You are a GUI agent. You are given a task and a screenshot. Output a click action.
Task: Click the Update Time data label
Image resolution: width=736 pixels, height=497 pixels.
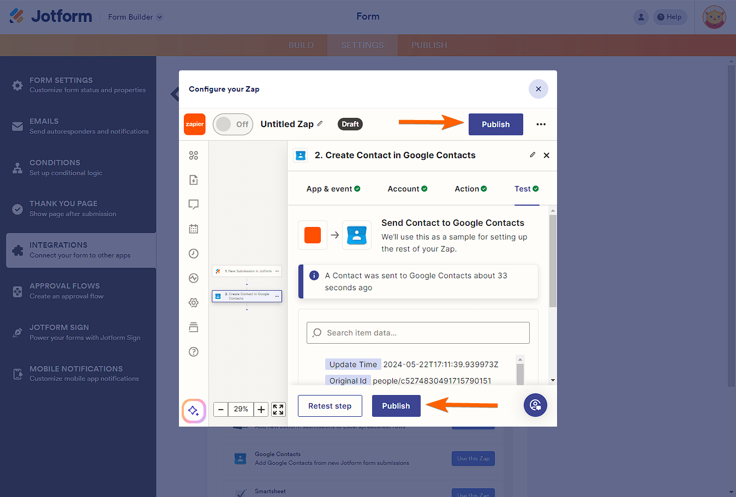click(x=353, y=364)
